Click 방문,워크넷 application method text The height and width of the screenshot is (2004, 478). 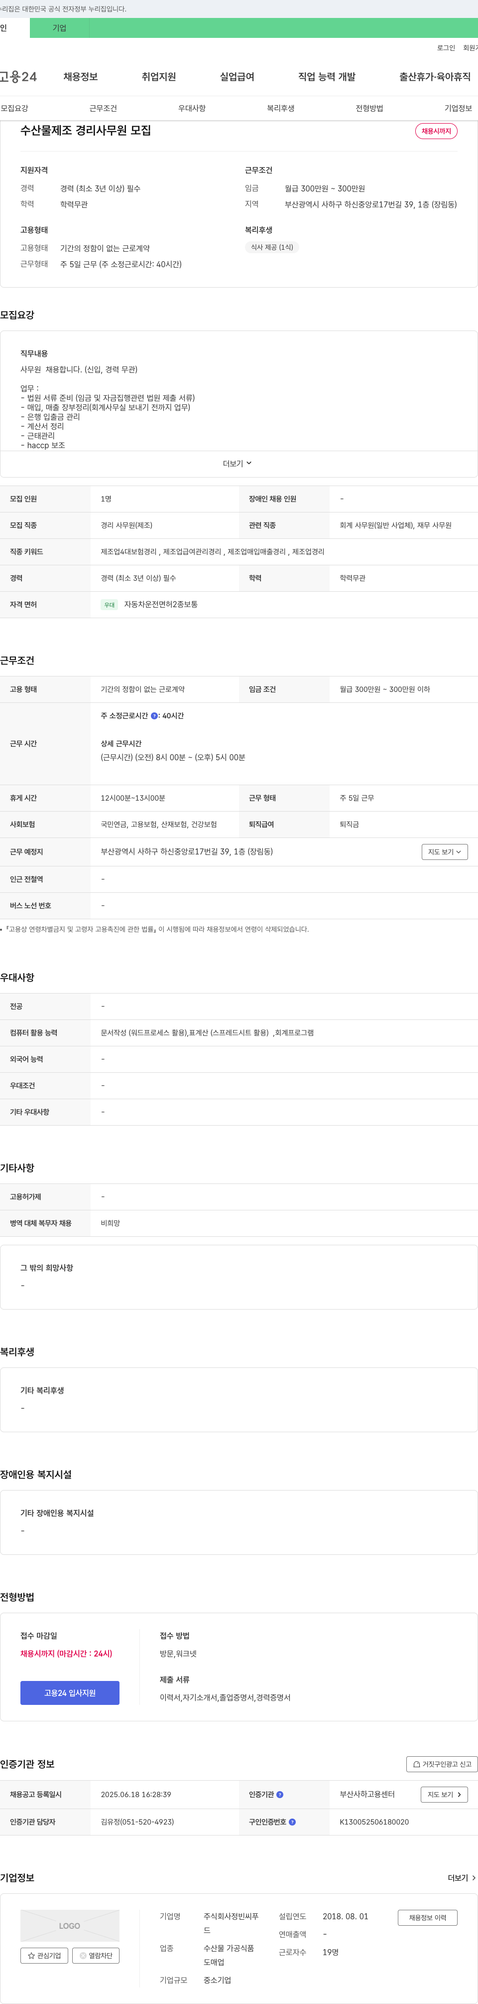(178, 1653)
